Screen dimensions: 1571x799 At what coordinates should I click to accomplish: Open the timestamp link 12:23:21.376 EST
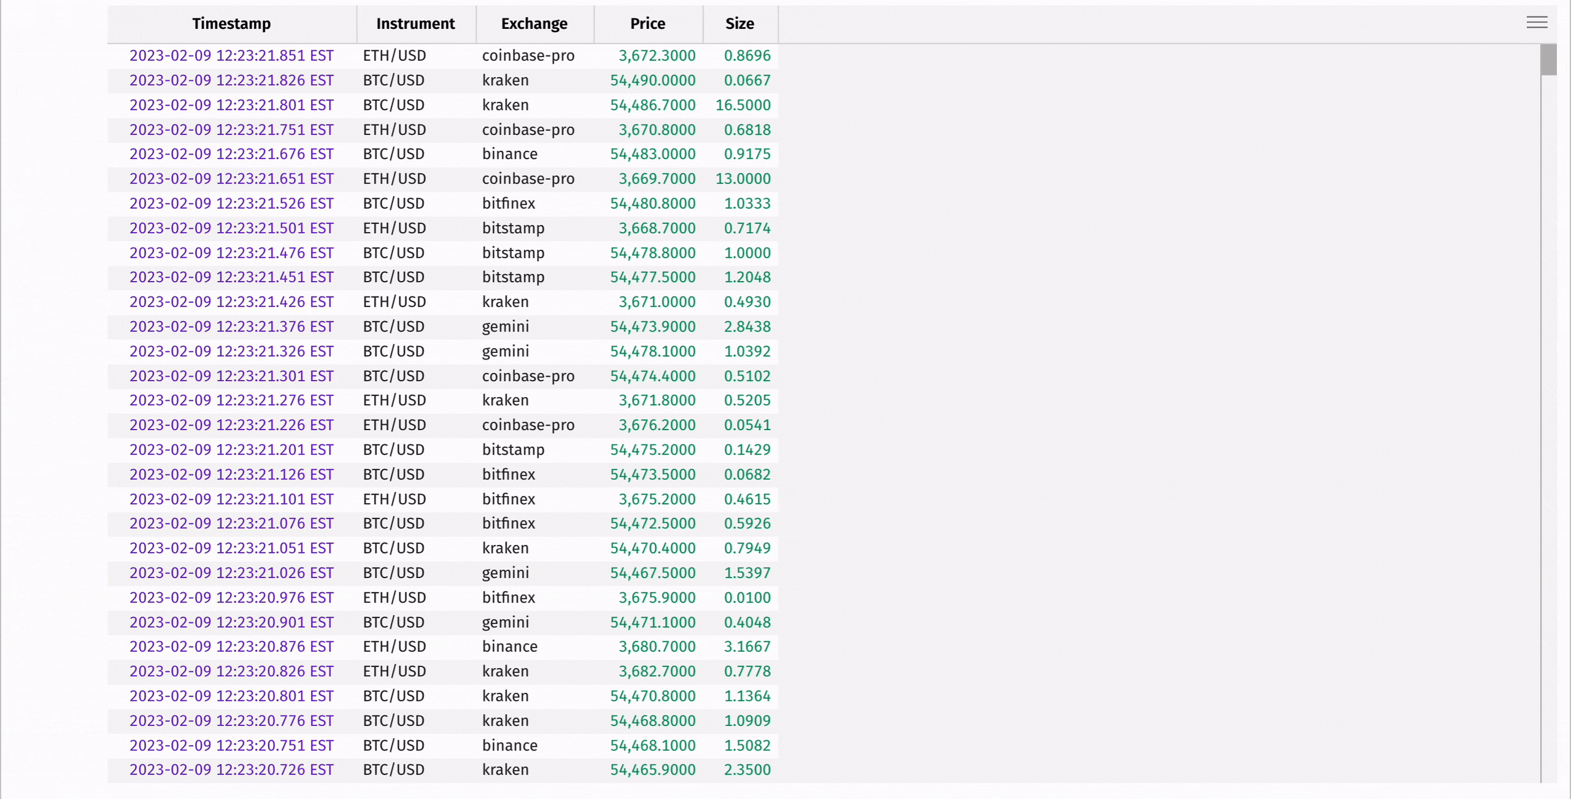click(x=231, y=326)
